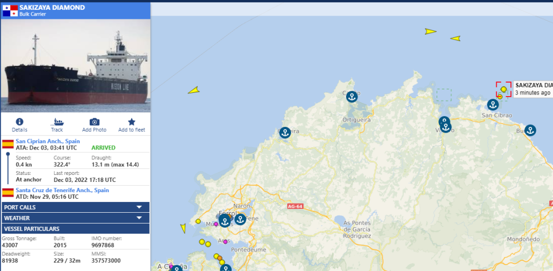Click the Track ship icon

coord(57,122)
